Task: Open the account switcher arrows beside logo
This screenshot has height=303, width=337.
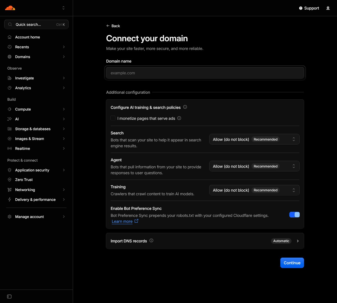Action: [x=63, y=8]
